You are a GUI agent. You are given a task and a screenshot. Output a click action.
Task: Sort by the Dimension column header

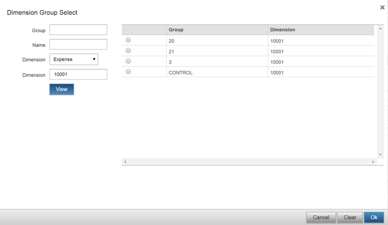(x=321, y=30)
